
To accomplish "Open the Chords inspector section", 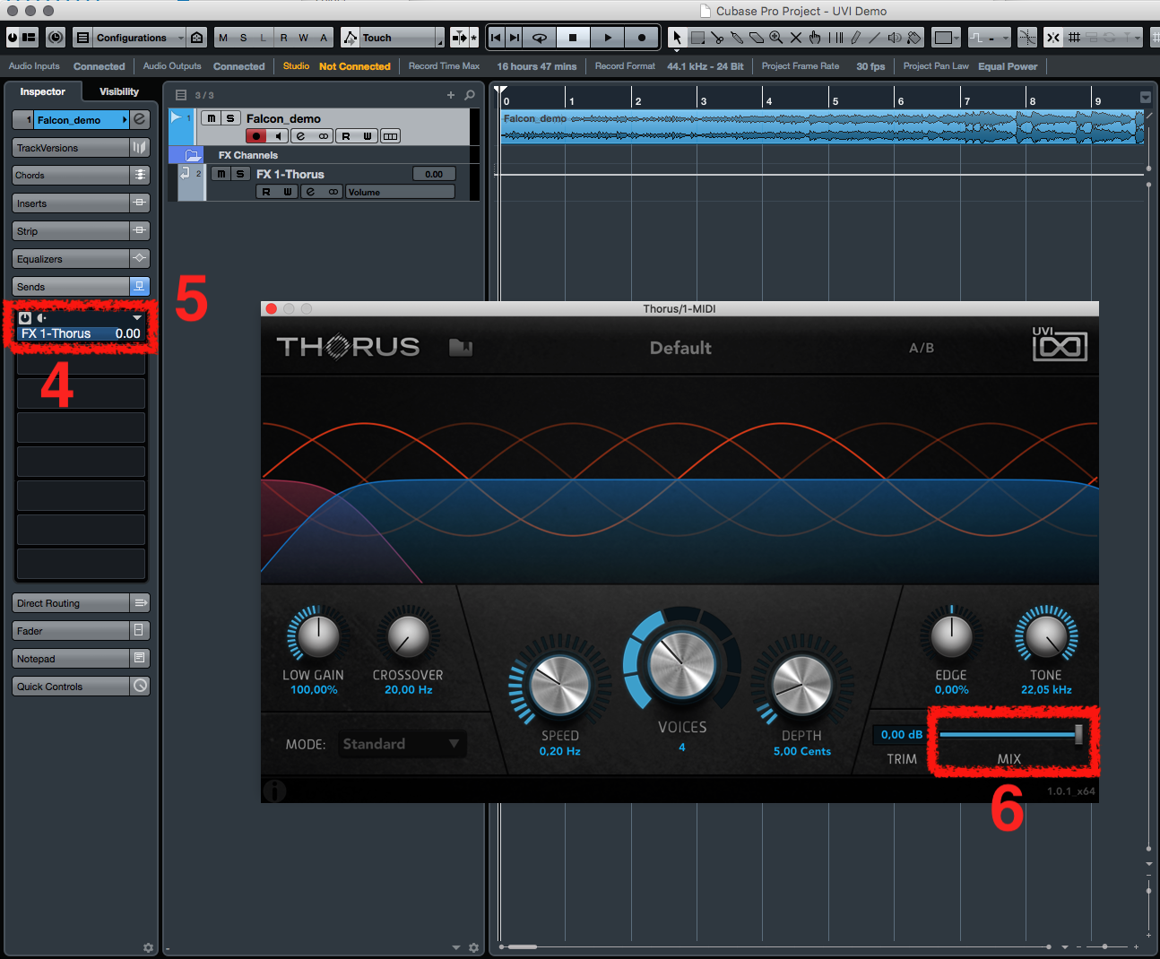I will tap(71, 176).
